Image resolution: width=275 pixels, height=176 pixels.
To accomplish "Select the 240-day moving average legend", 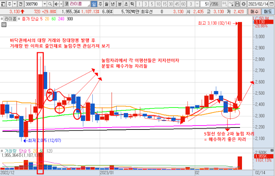I will click(61, 19).
